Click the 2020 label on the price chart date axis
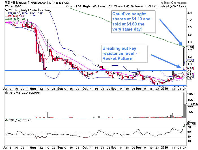The height and width of the screenshot is (150, 198). [x=164, y=89]
